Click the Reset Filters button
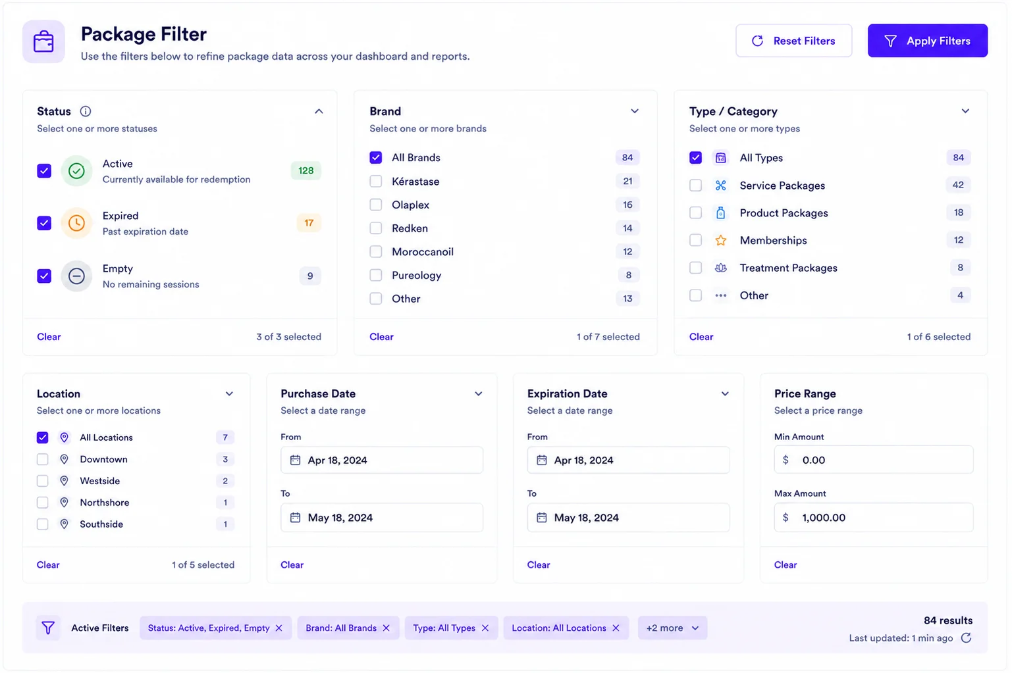The width and height of the screenshot is (1012, 673). pos(794,41)
